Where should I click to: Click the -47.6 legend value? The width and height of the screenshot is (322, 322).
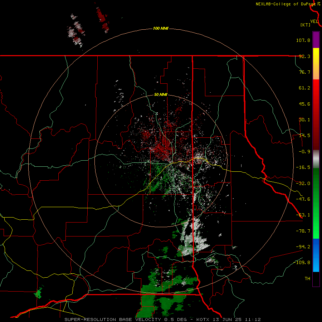(x=303, y=199)
